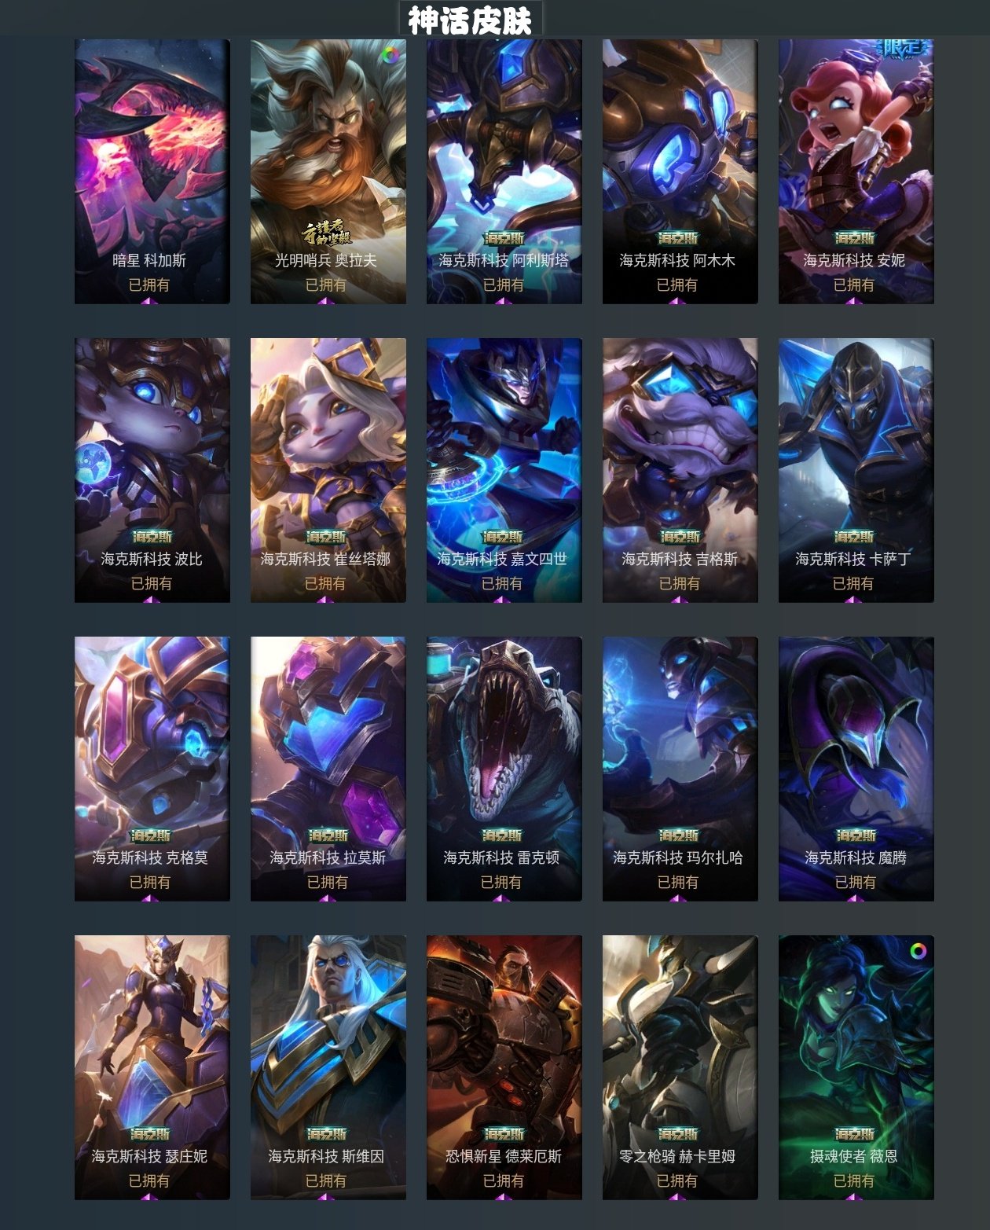990x1230 pixels.
Task: Open the 海克斯科技 崔丝塔娜 skin card
Action: coord(328,470)
